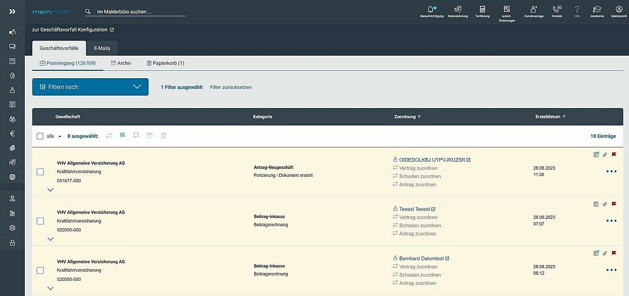The width and height of the screenshot is (629, 296).
Task: Click the reassign arrows bulk action icon
Action: [x=109, y=135]
